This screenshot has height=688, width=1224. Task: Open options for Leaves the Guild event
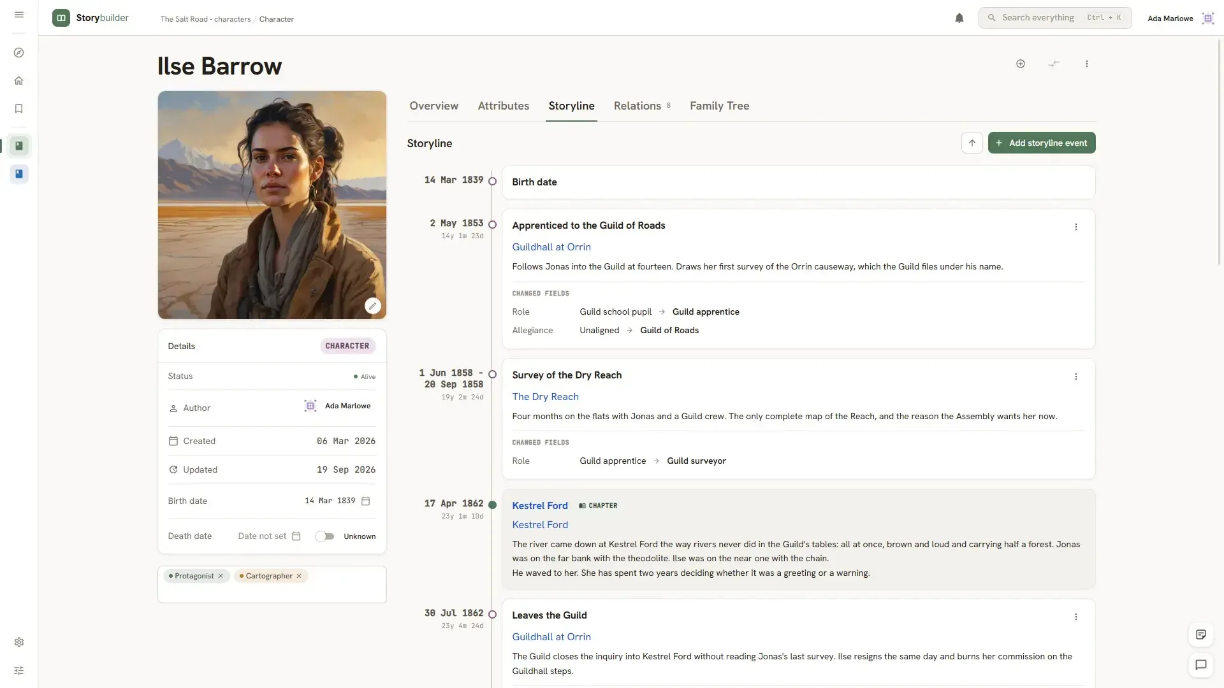pos(1076,617)
